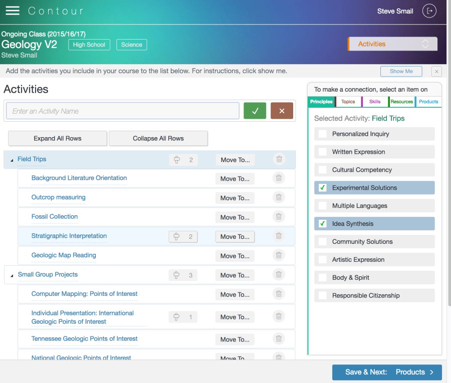Check the Personalized Inquiry principle
Viewport: 451px width, 383px height.
[x=323, y=134]
